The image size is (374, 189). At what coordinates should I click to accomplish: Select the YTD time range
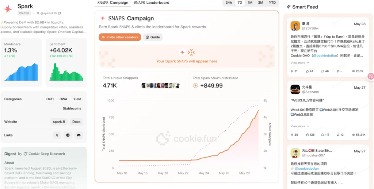(272, 3)
